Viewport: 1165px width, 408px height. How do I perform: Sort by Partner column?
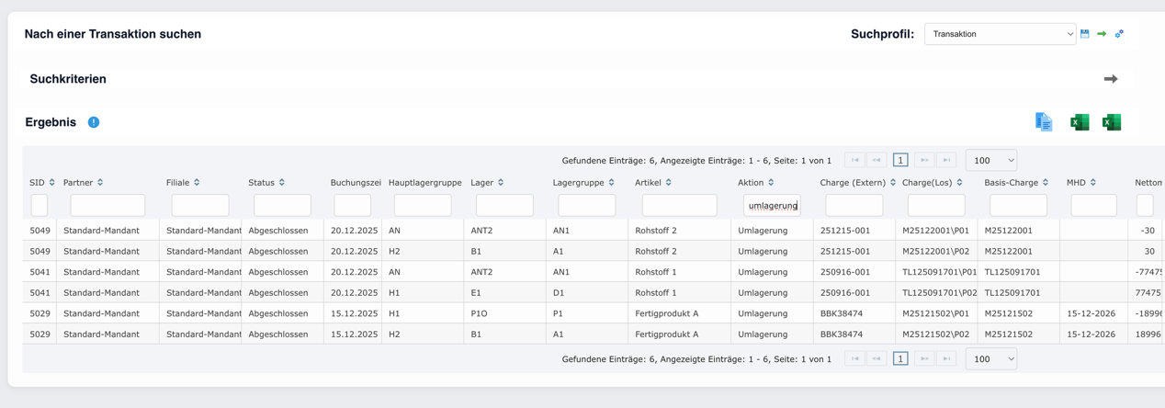[100, 183]
